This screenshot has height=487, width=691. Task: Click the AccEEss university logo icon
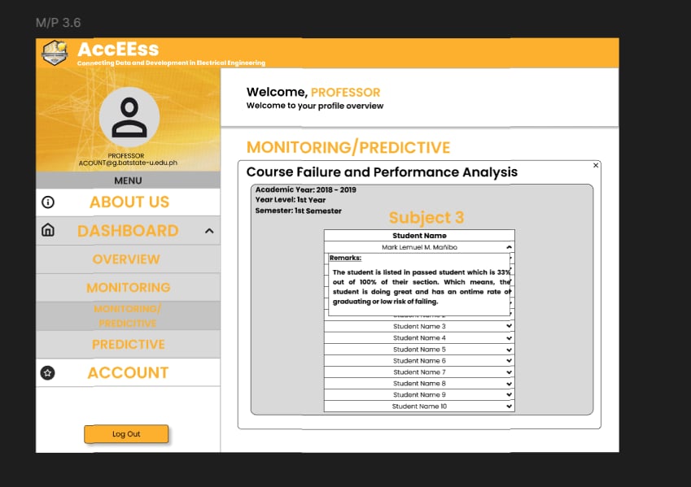click(x=55, y=53)
